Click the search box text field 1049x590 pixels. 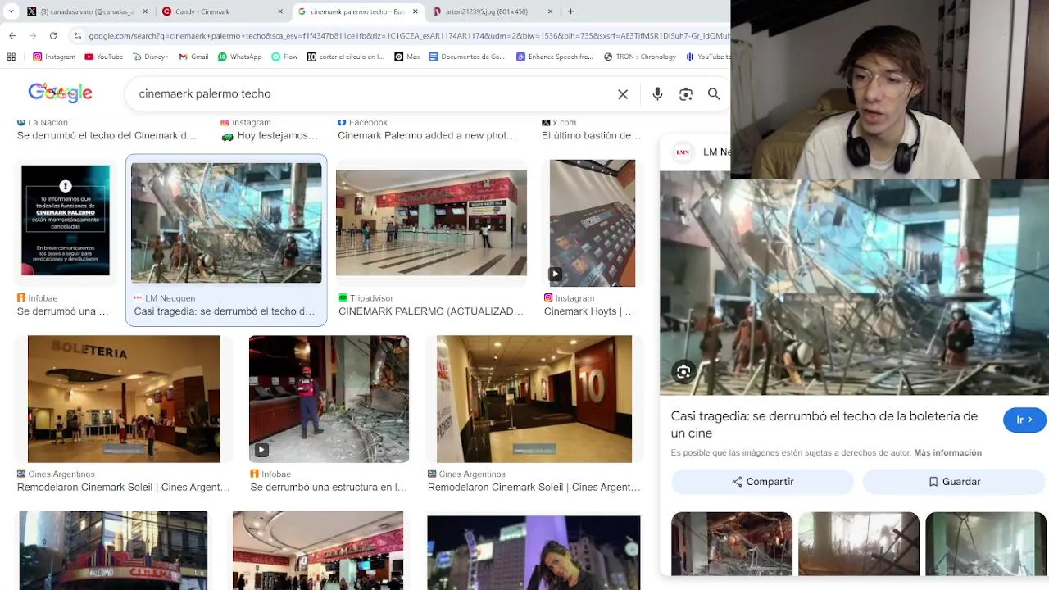point(373,93)
